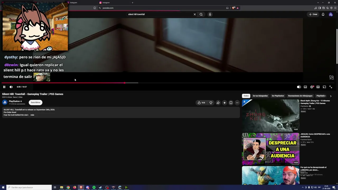Open Brave Rewards triangle icon
Viewport: 338px width, 190px height.
237,8
